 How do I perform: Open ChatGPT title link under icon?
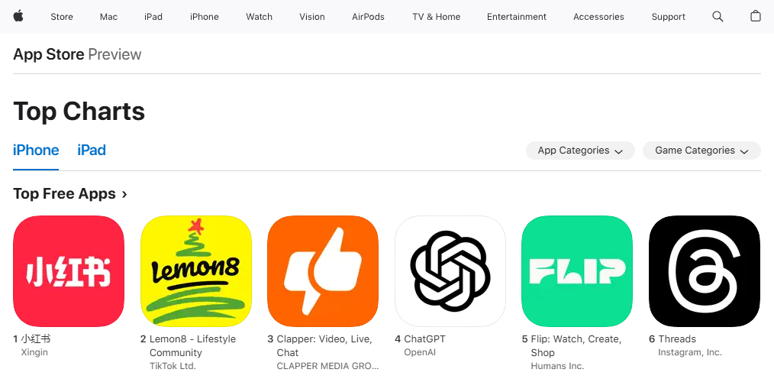point(424,339)
